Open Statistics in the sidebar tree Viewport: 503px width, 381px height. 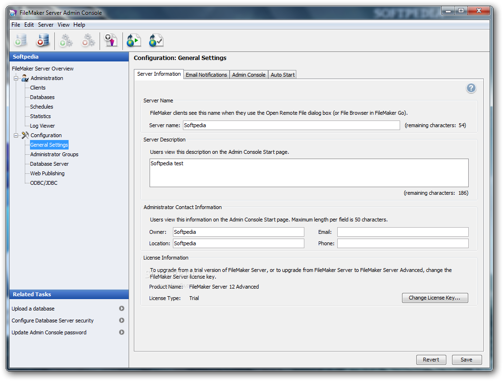point(40,116)
